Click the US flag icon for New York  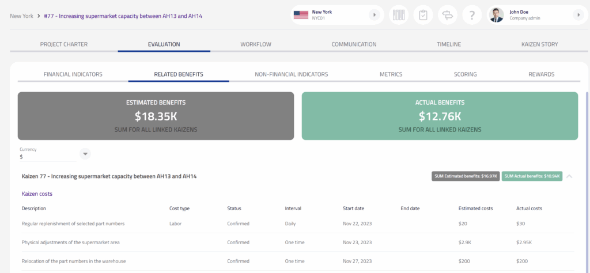(301, 15)
